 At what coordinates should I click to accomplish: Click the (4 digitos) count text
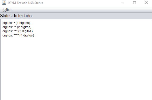27,35
